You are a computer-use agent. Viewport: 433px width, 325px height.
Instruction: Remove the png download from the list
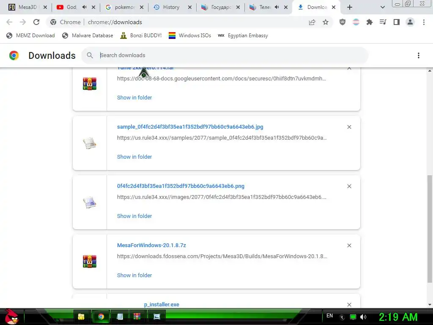click(349, 186)
